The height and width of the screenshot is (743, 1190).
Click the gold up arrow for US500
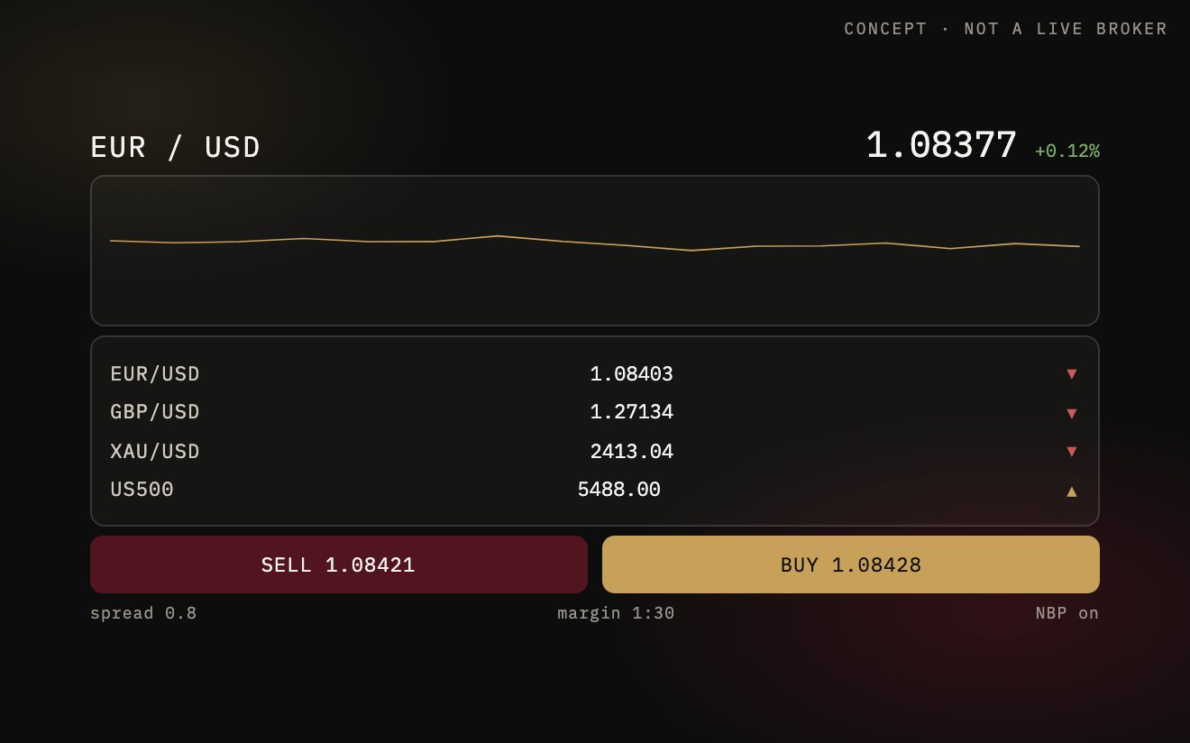tap(1071, 491)
